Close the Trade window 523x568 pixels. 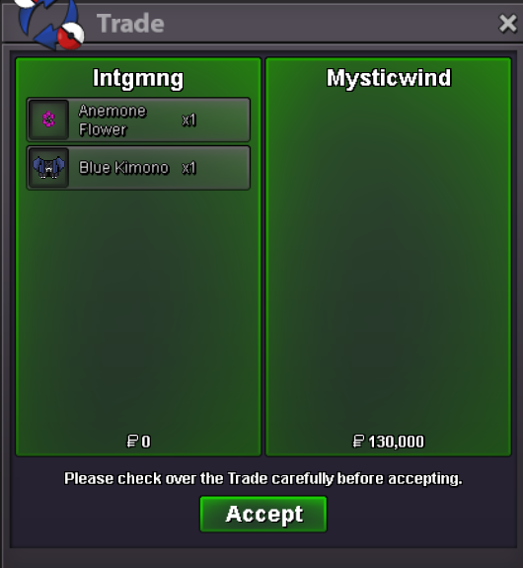pyautogui.click(x=507, y=24)
